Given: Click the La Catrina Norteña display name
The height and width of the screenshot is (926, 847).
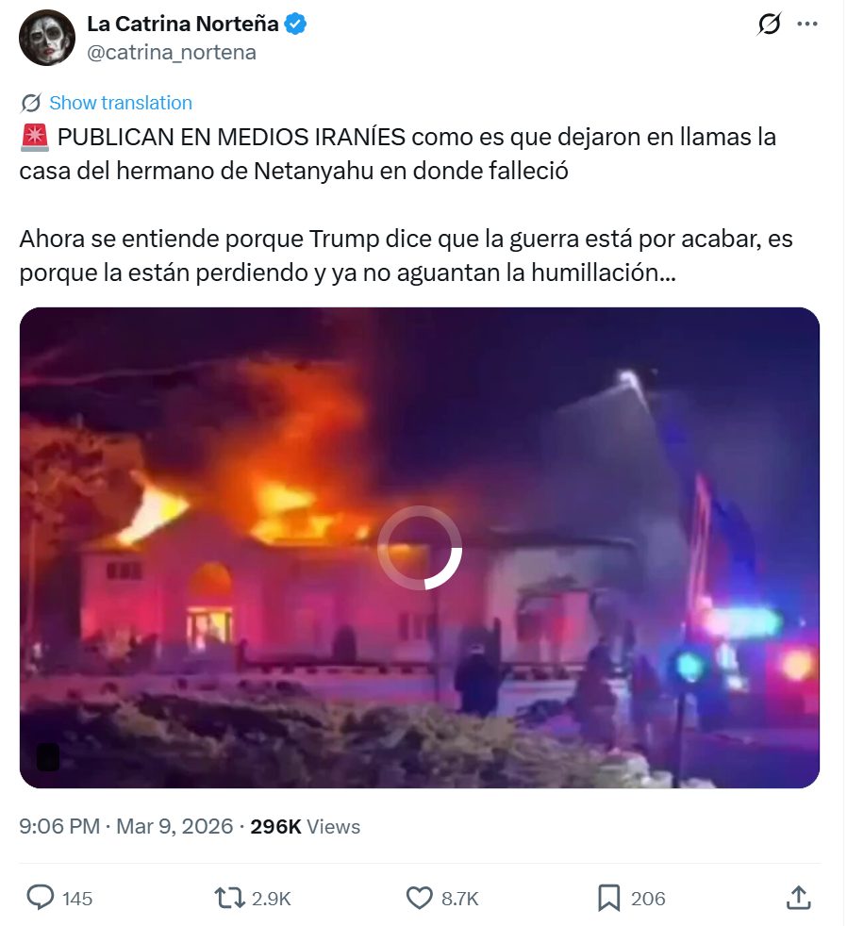Looking at the screenshot, I should click(x=183, y=24).
